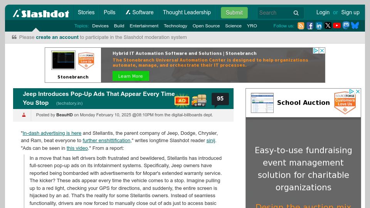This screenshot has height=208, width=370.
Task: Focus the Search input field
Action: (274, 13)
